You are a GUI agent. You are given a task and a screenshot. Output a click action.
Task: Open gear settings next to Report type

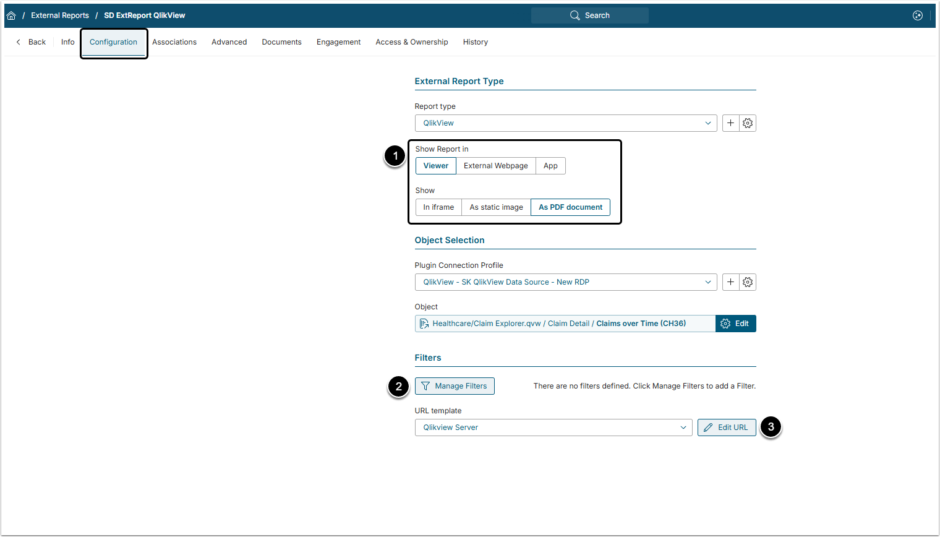tap(748, 123)
